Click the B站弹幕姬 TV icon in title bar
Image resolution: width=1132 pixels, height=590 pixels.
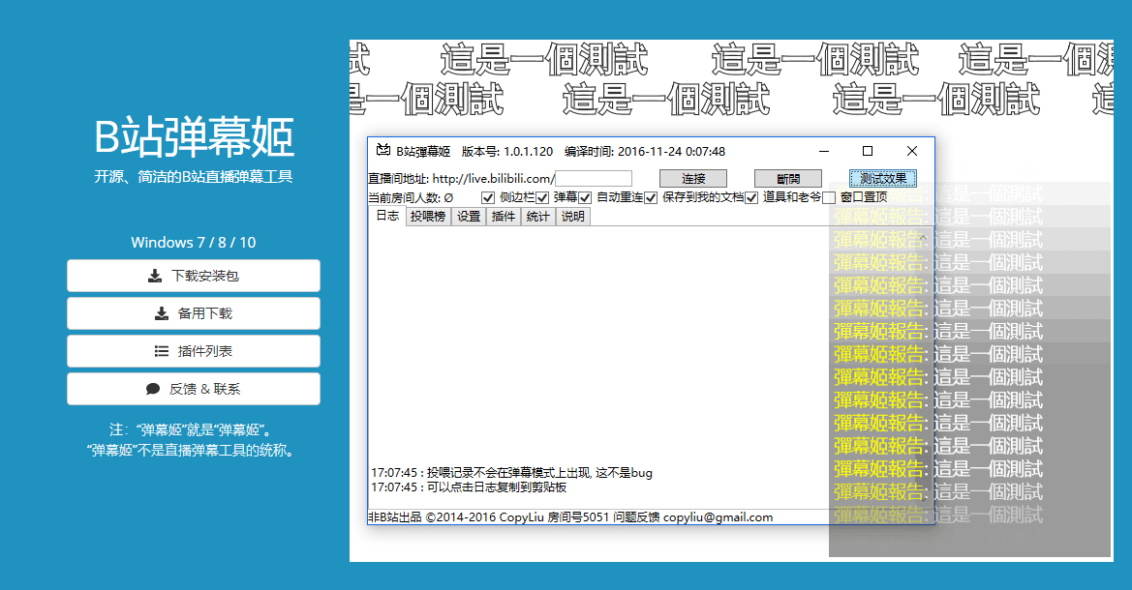[x=382, y=151]
